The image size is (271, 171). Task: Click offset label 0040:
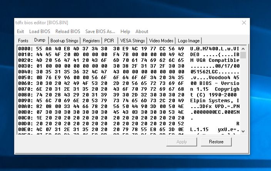pos(25,72)
